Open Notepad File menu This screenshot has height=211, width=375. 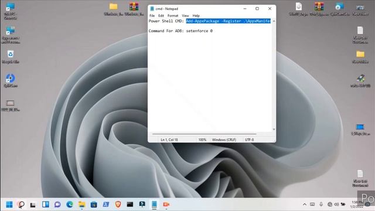point(152,16)
